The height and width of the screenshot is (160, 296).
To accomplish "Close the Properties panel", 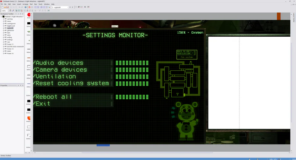I will click(x=23, y=85).
